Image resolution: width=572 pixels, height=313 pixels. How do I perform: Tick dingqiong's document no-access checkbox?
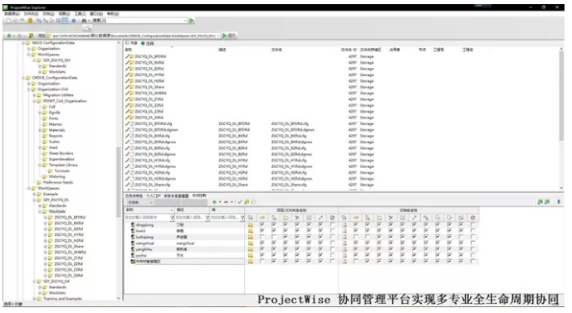[x=472, y=225]
